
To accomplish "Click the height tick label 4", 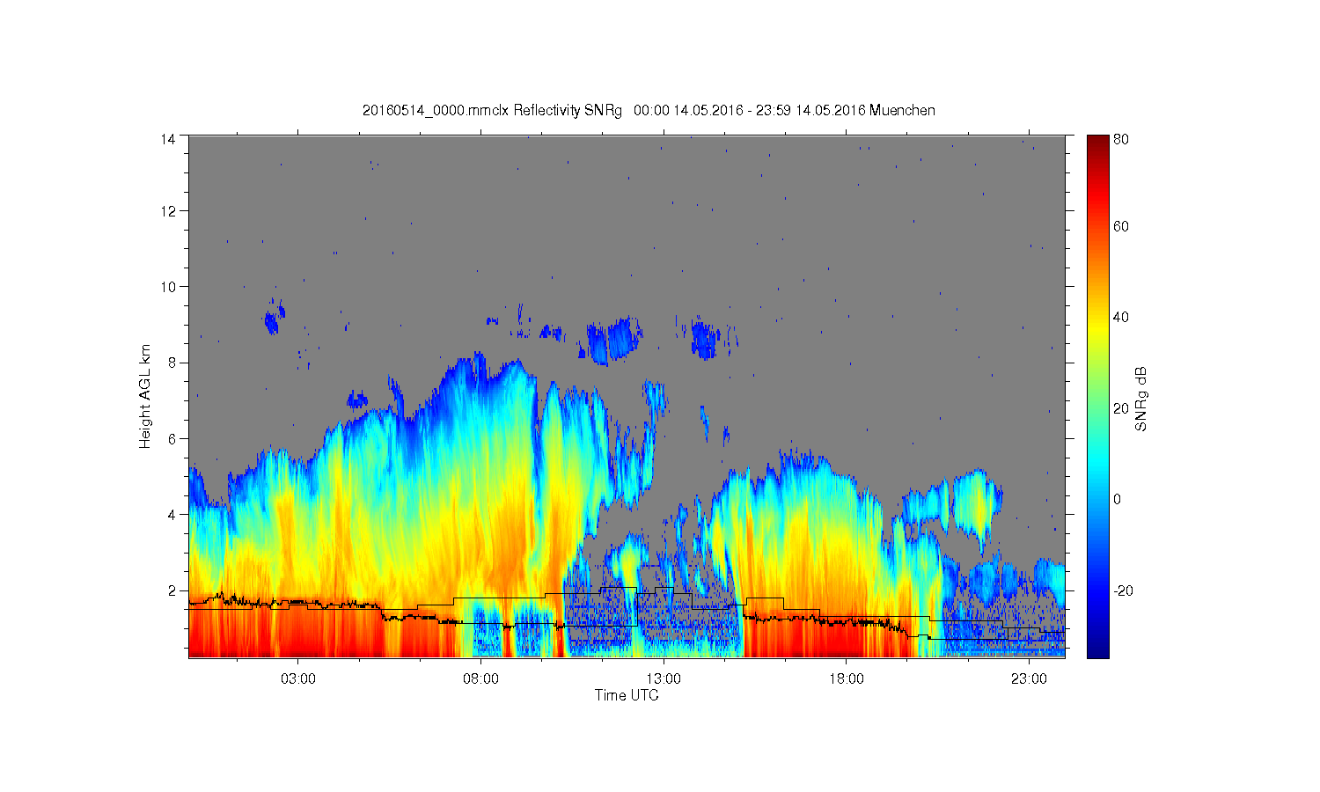I will [x=172, y=514].
